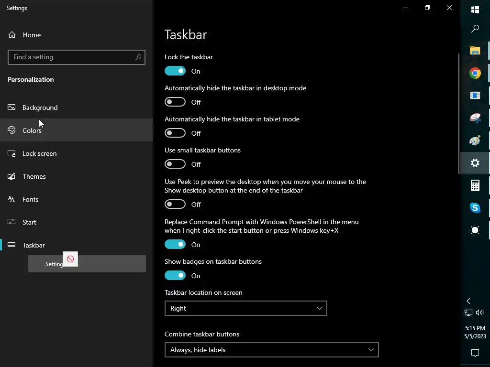Screen dimensions: 490x367
Task: Open the Lock screen settings page
Action: (x=39, y=153)
